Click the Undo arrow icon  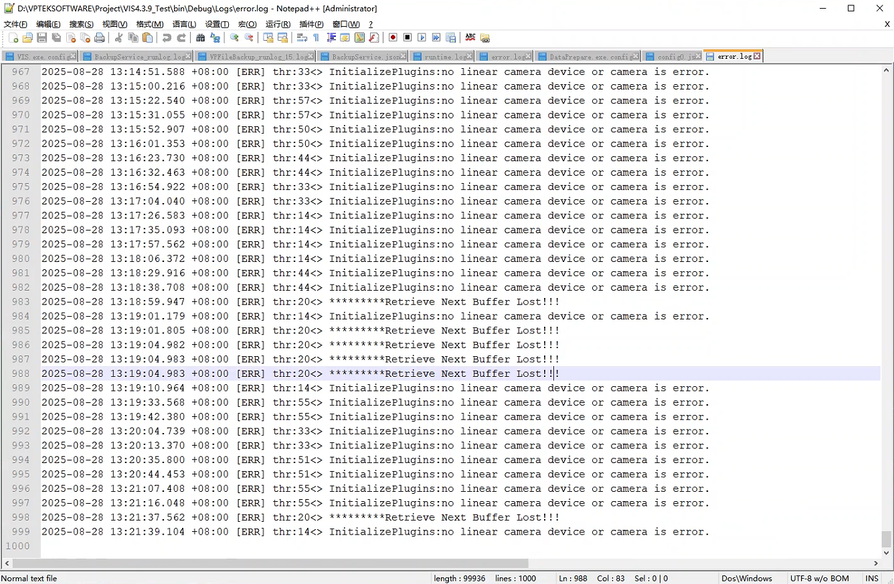pyautogui.click(x=167, y=38)
